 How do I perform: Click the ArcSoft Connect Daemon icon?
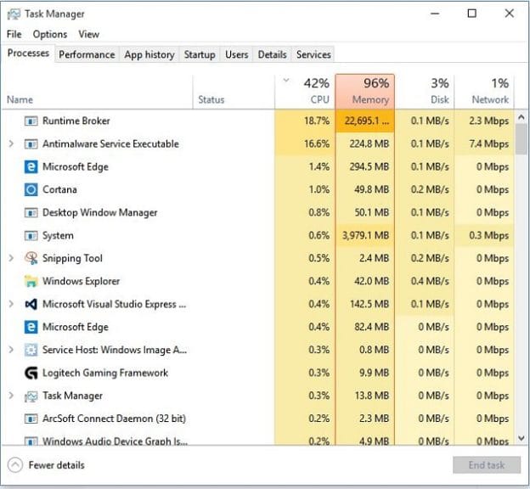pos(31,419)
